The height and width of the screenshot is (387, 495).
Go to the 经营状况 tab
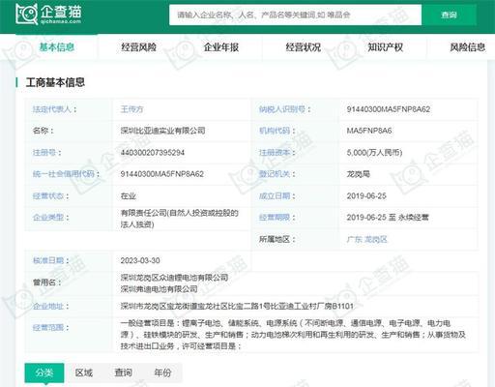click(x=304, y=47)
